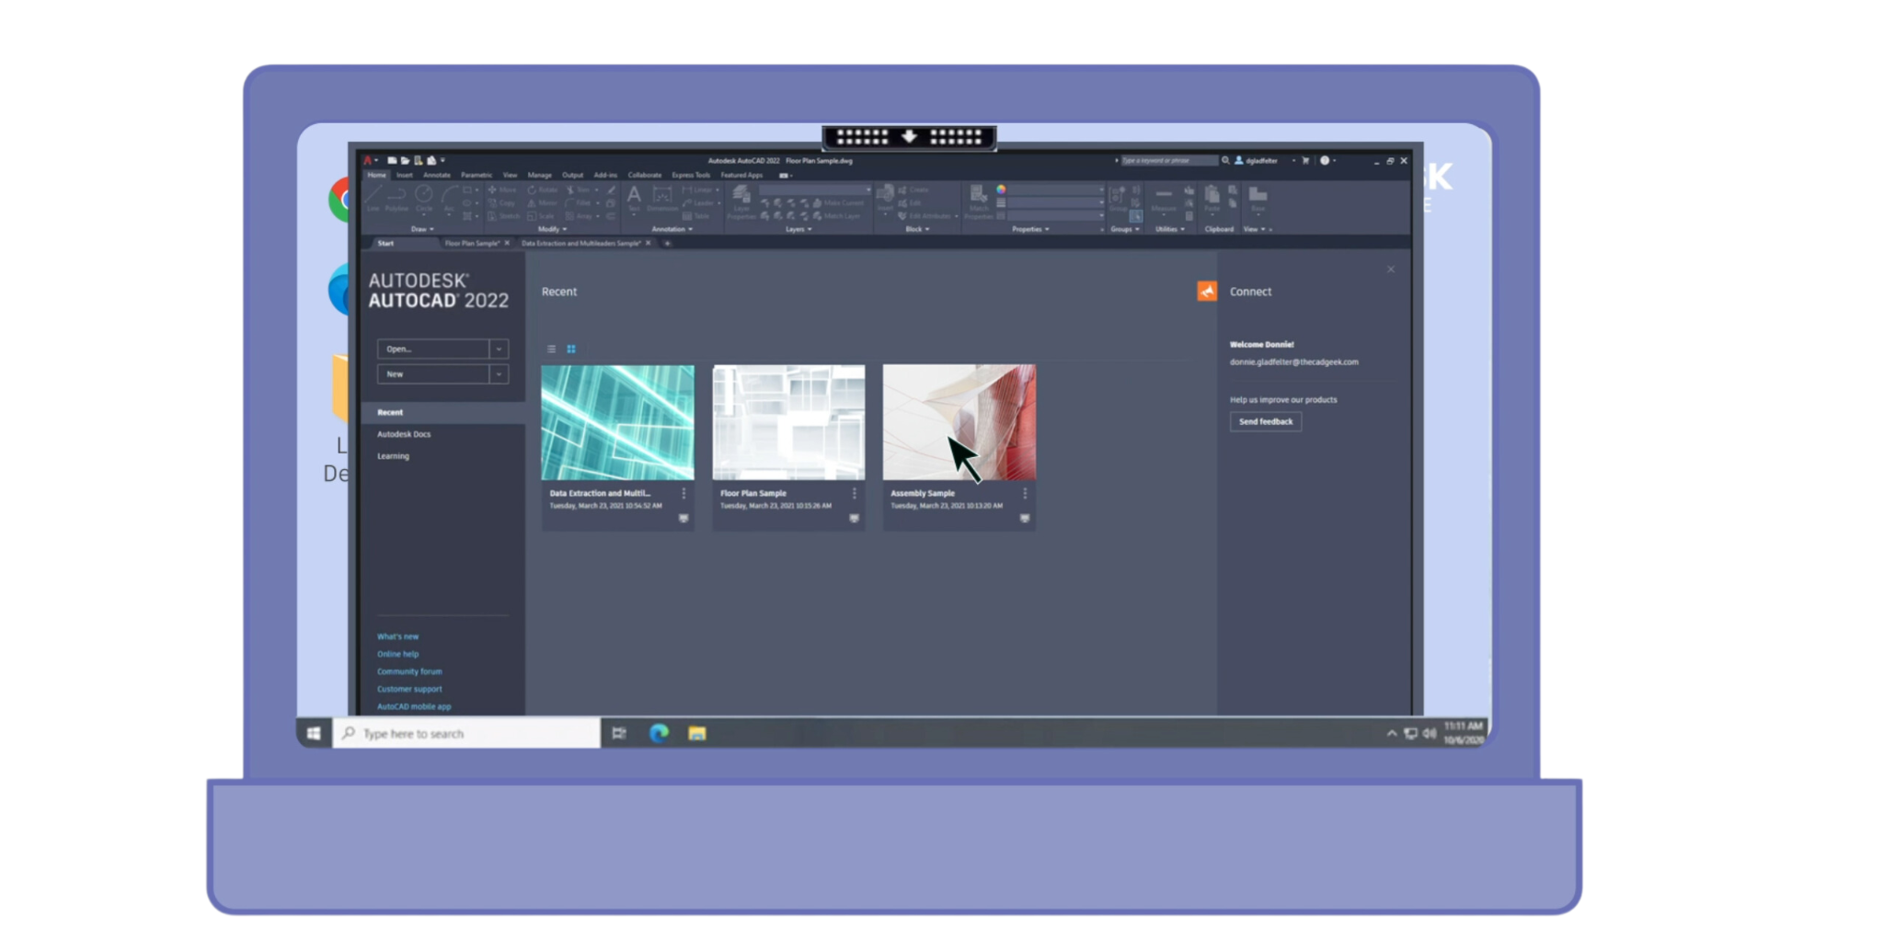Click the New drawing button

(433, 374)
